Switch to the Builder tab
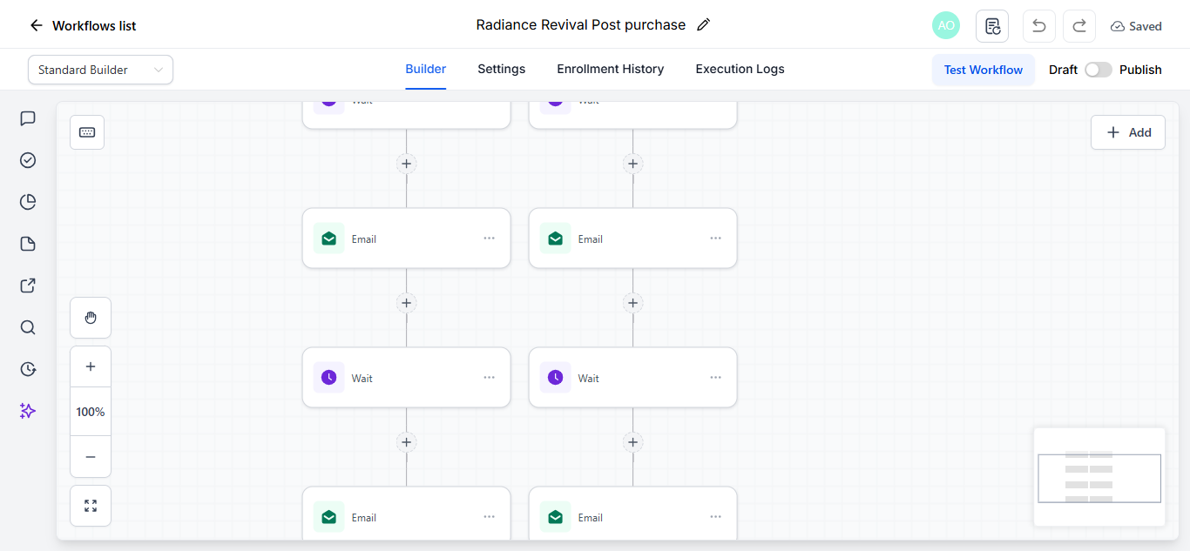The image size is (1190, 551). pos(426,69)
